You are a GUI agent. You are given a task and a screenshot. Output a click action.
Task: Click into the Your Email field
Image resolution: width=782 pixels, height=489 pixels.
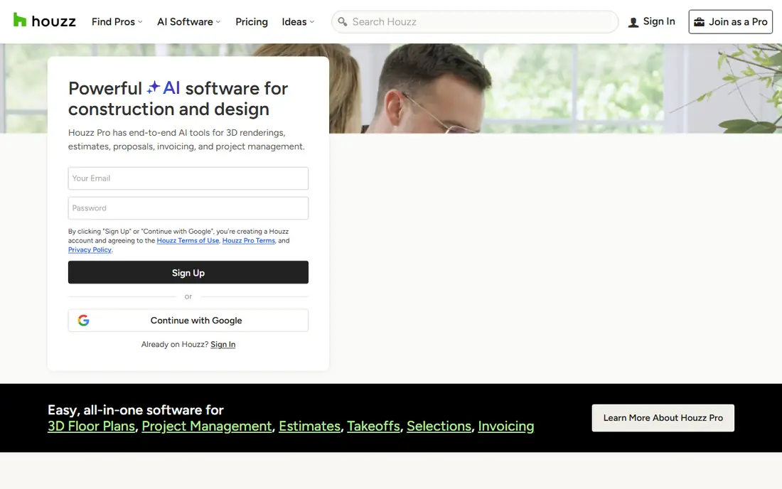point(188,178)
